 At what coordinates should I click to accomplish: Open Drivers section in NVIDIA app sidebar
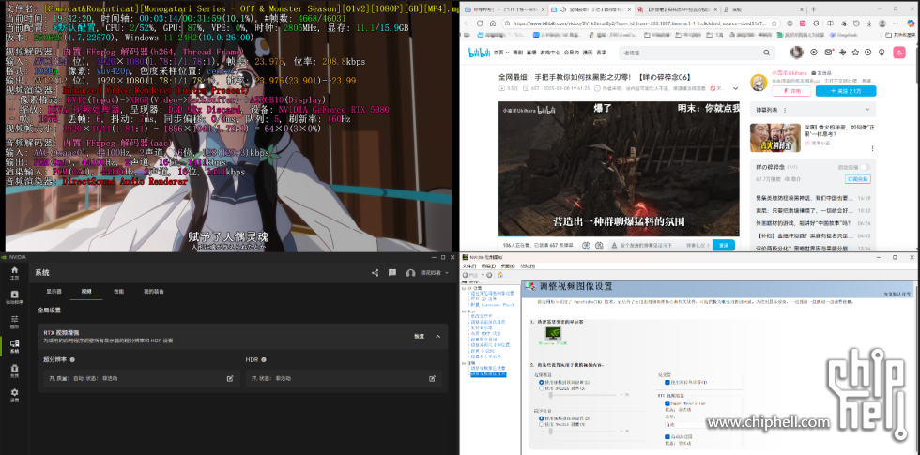(15, 297)
